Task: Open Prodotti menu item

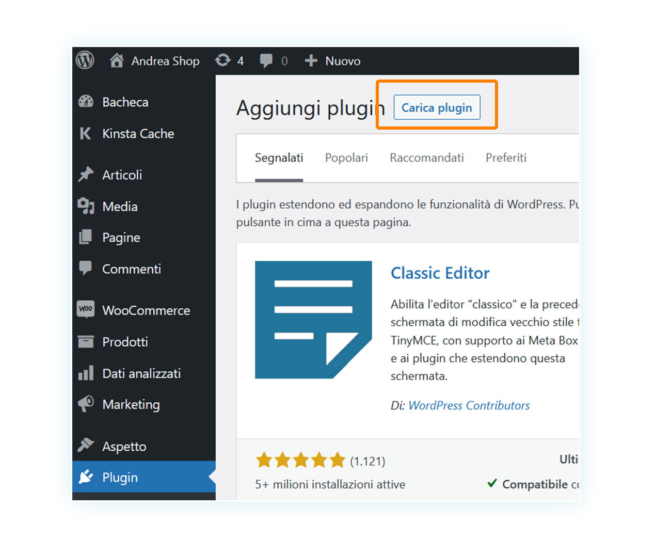Action: pyautogui.click(x=125, y=342)
